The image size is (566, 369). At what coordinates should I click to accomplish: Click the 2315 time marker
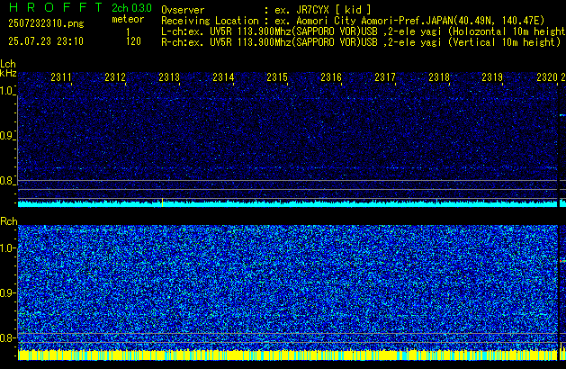[x=277, y=77]
